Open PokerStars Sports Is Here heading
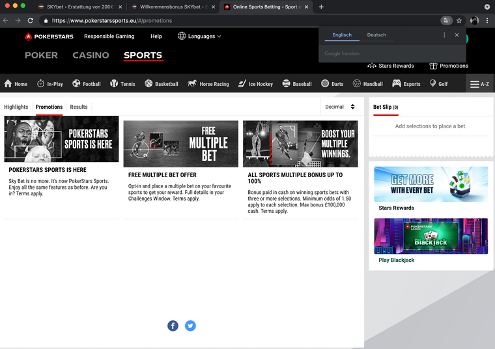 point(48,170)
